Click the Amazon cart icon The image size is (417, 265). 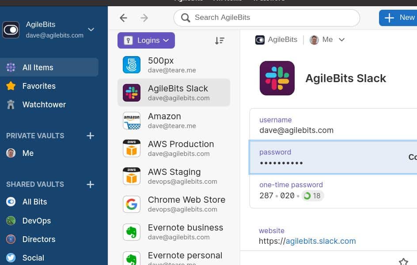[132, 121]
